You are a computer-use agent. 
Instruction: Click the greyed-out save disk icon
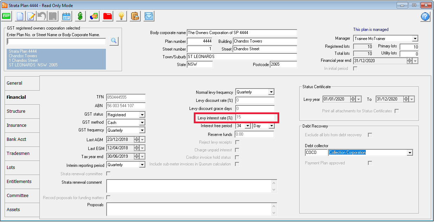pyautogui.click(x=53, y=16)
